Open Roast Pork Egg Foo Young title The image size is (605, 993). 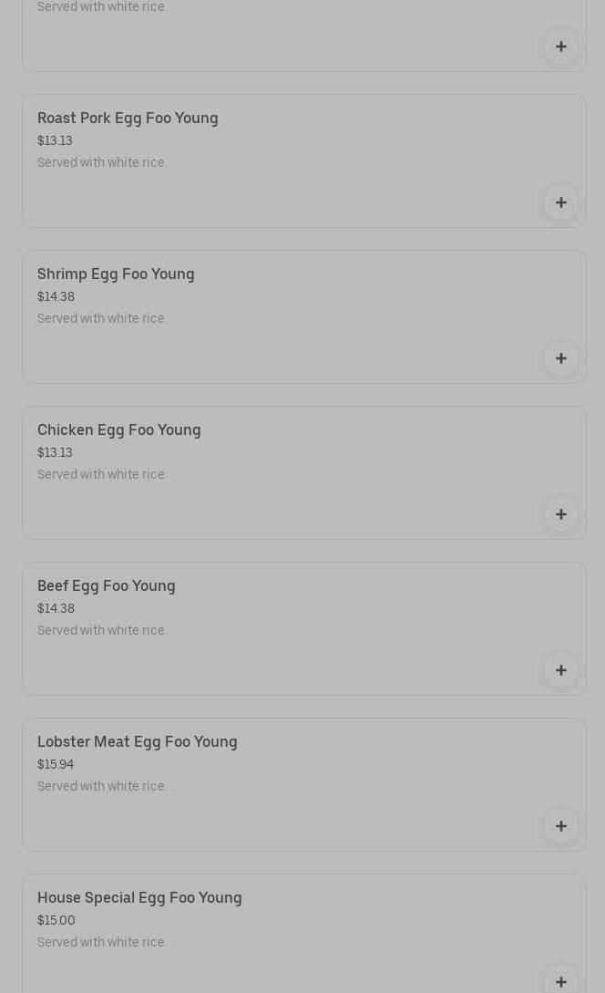point(128,118)
